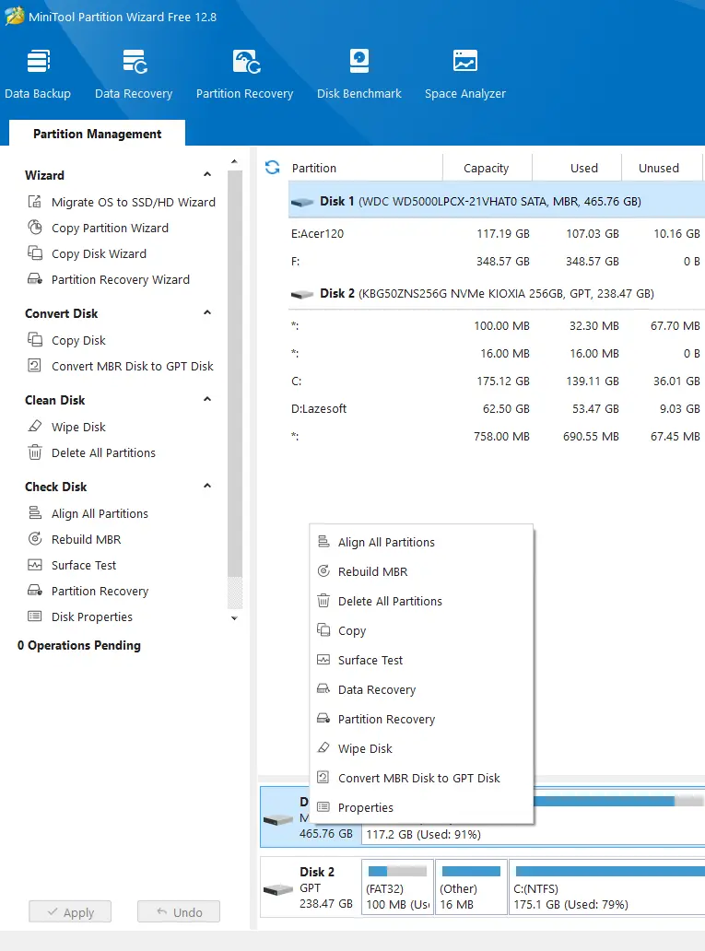
Task: Click the Disk 1 drive icon in the partition list
Action: 302,202
